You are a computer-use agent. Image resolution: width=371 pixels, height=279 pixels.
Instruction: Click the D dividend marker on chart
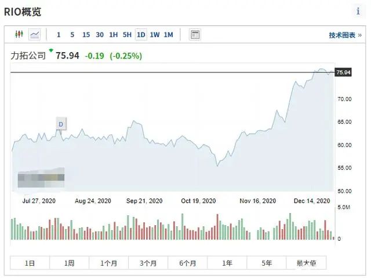click(61, 123)
